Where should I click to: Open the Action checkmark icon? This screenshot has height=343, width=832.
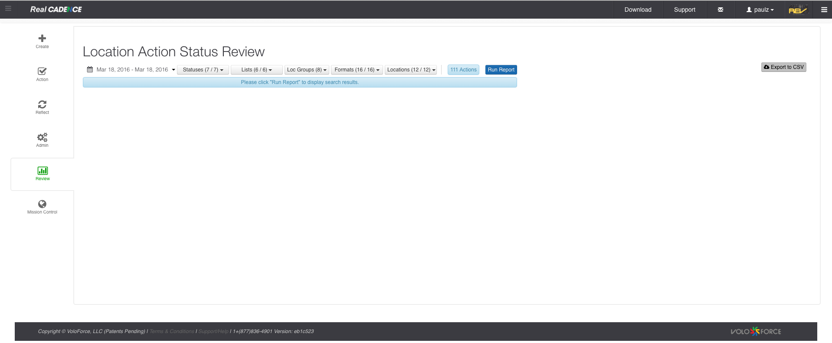[42, 71]
